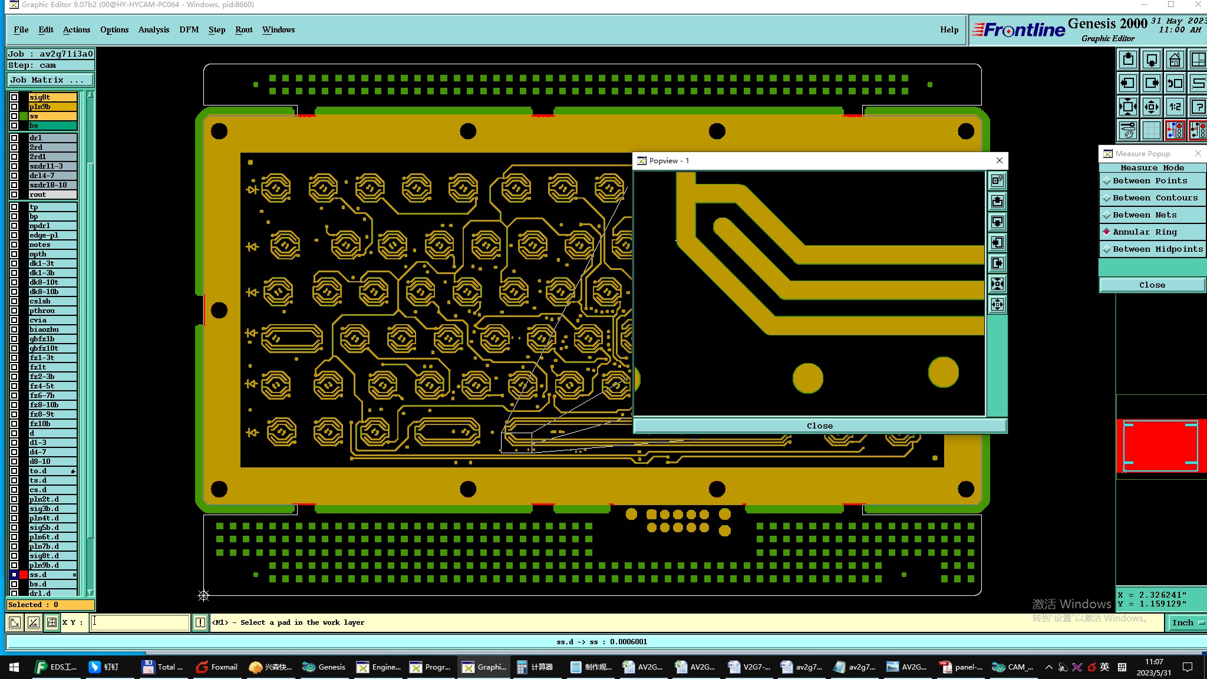Screen dimensions: 1207x679
Task: Select Between Contours measure mode
Action: point(1152,198)
